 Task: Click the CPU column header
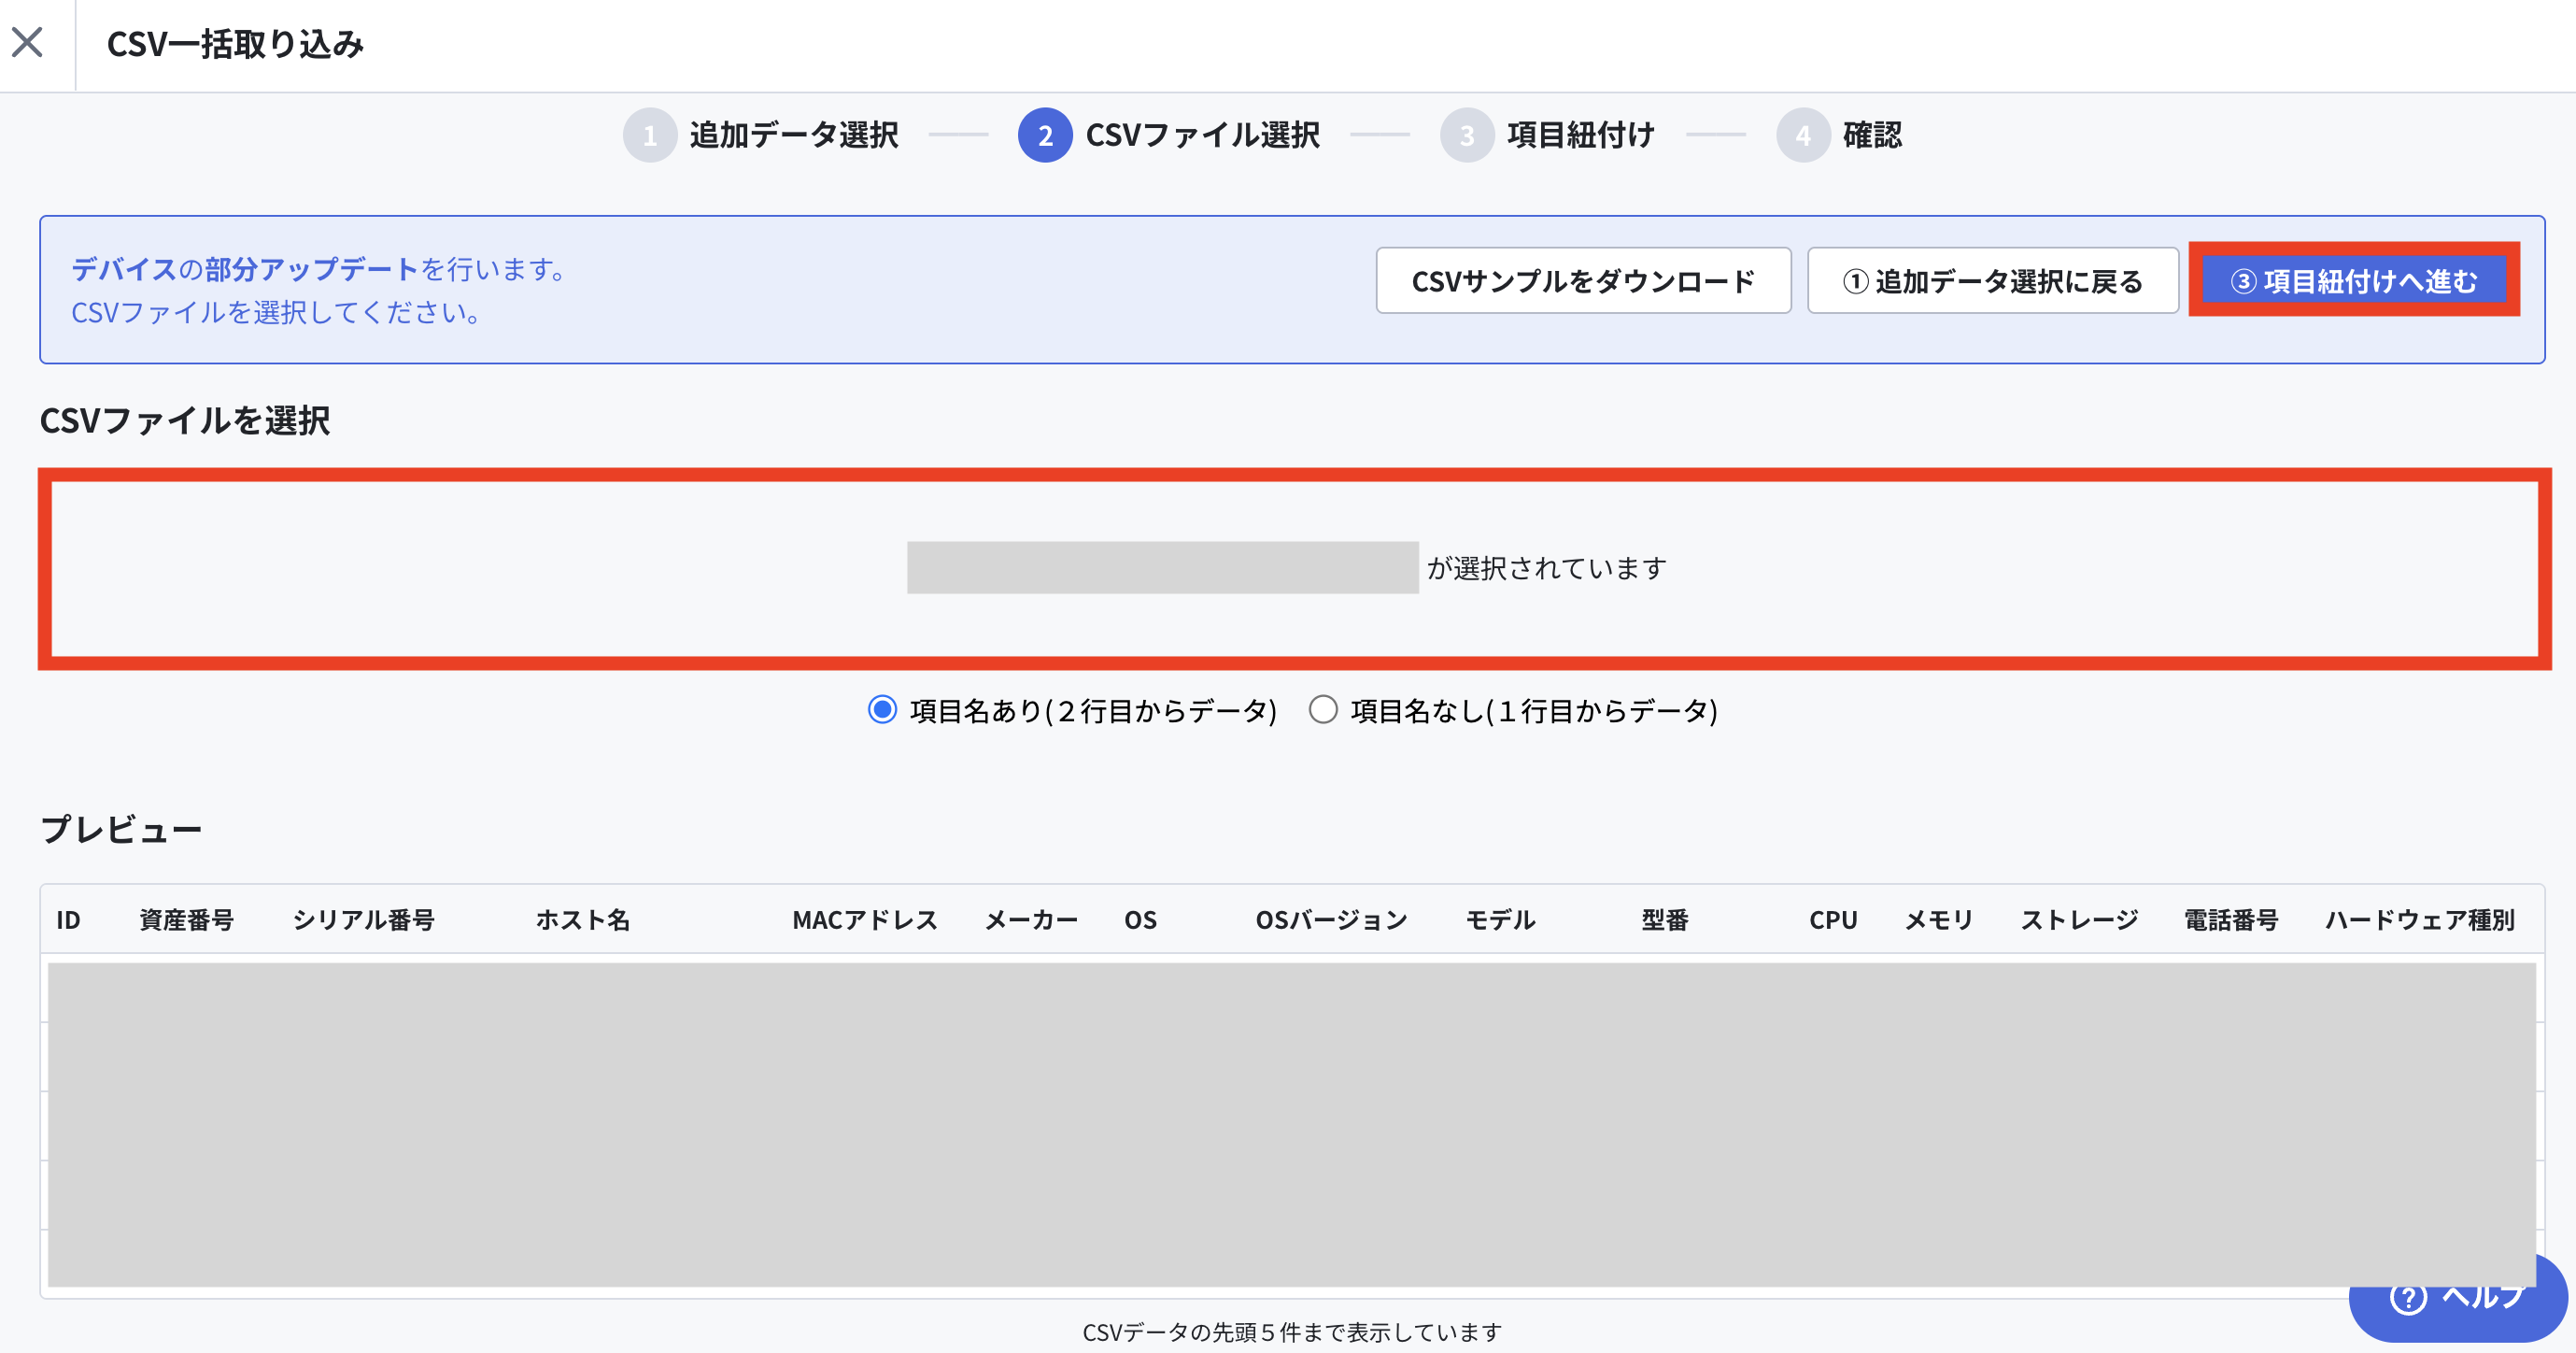[x=1833, y=919]
